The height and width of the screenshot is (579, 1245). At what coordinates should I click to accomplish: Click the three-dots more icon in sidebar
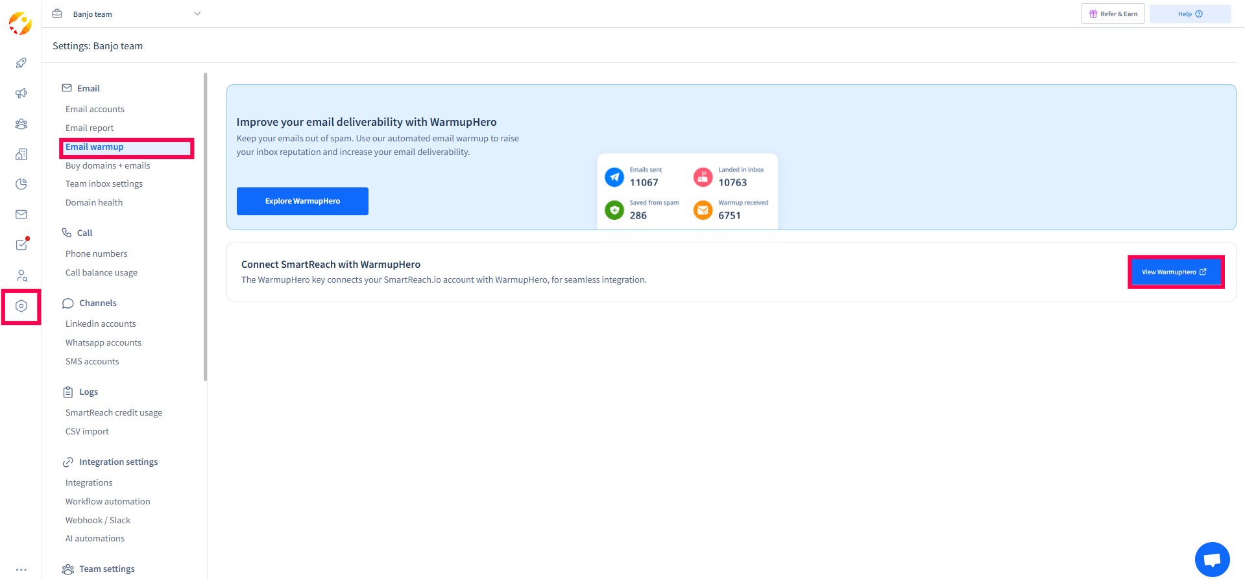(21, 569)
